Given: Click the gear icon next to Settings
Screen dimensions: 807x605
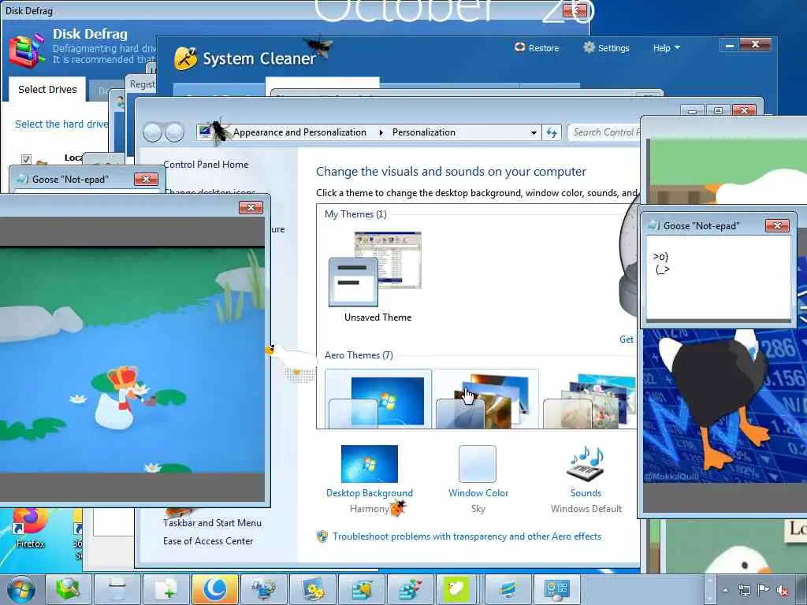Looking at the screenshot, I should pos(589,47).
